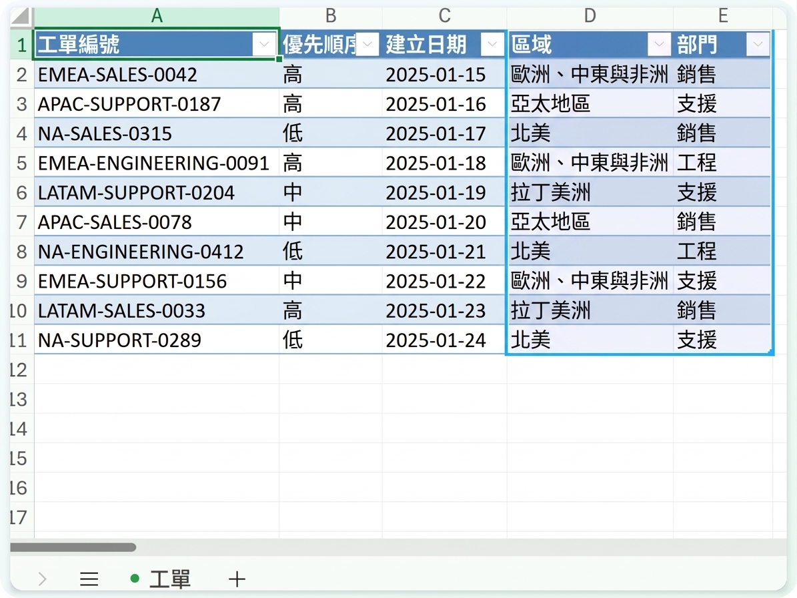Select cell EMEA-ENGINEERING-0091
797x598 pixels.
coord(157,163)
